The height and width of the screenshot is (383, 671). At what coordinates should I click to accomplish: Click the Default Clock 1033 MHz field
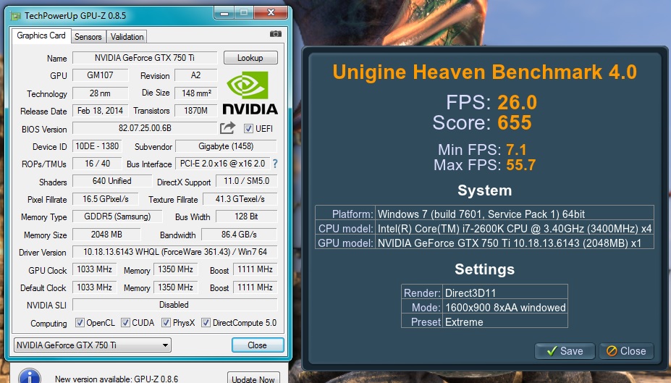(x=95, y=287)
